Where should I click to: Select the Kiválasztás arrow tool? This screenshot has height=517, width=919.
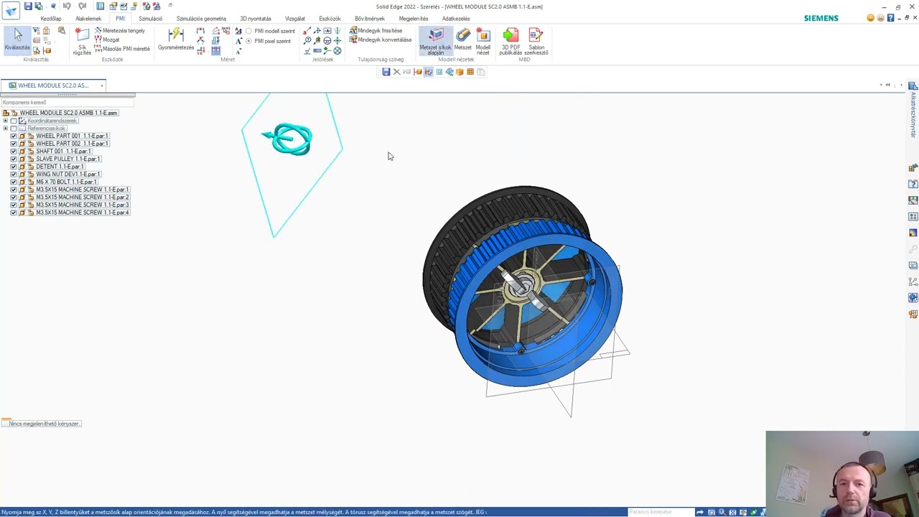[17, 40]
